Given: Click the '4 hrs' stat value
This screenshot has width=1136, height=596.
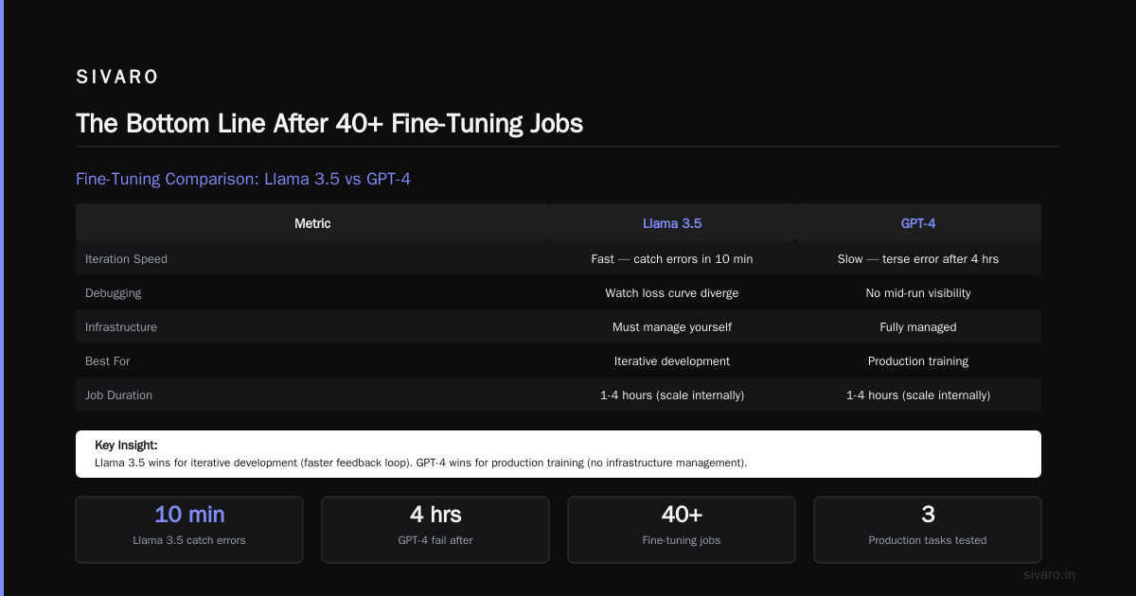Looking at the screenshot, I should tap(435, 515).
